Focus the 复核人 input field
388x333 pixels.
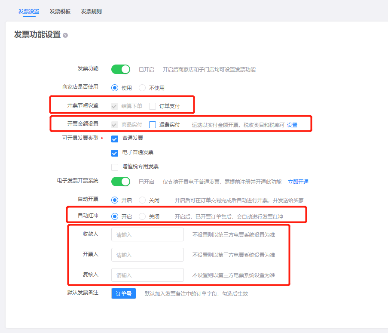tap(147, 275)
